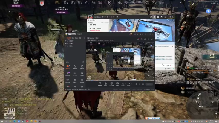Image resolution: width=219 pixels, height=123 pixels.
Task: Open the list-panel tool ending third toolbox row
Action: (x=82, y=81)
